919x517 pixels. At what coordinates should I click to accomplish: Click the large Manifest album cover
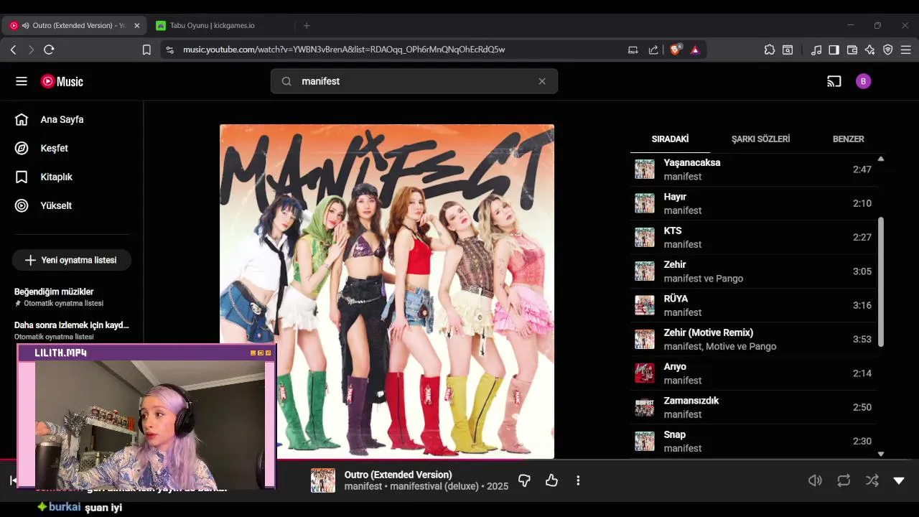(387, 292)
